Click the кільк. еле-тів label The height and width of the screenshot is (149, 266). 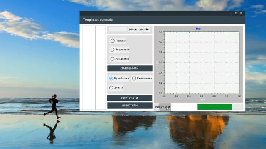(139, 29)
